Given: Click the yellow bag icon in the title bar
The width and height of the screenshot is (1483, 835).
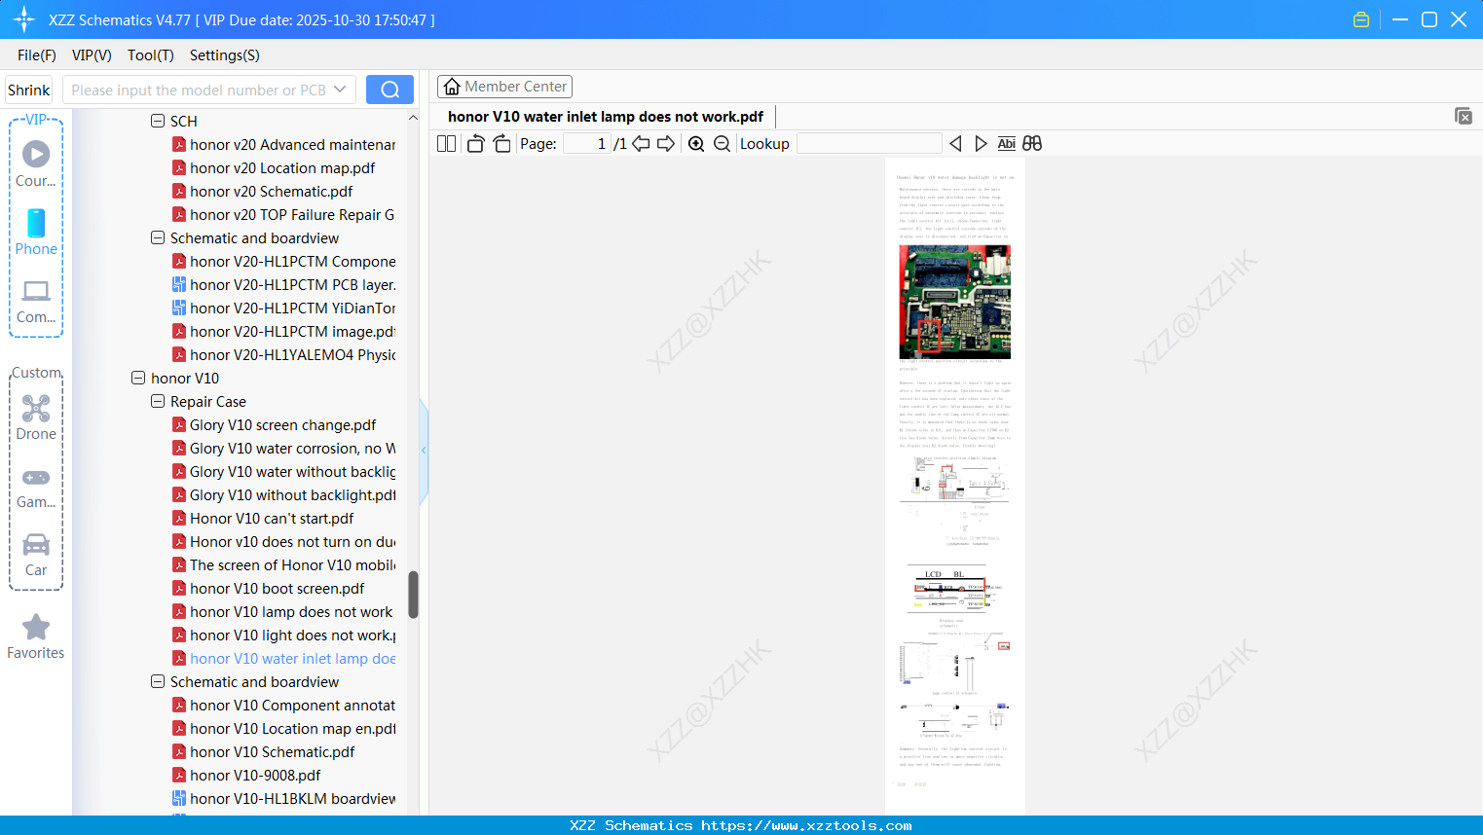Looking at the screenshot, I should 1361,19.
